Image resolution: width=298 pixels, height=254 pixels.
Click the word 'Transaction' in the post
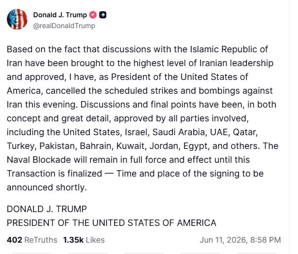(31, 174)
